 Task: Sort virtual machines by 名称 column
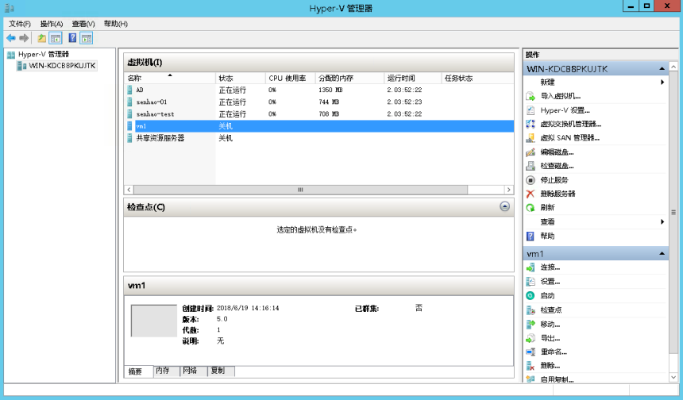(x=170, y=79)
